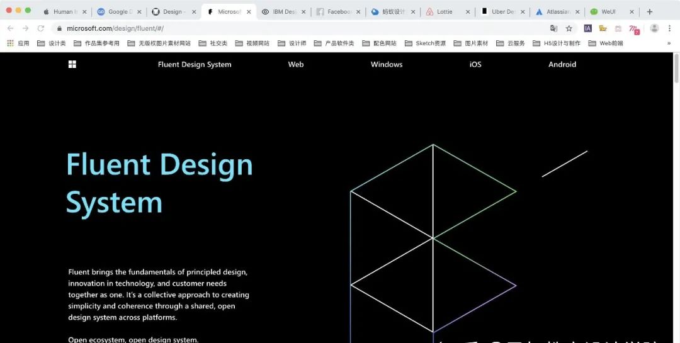
Task: Close the Google Design tab
Action: (x=139, y=12)
